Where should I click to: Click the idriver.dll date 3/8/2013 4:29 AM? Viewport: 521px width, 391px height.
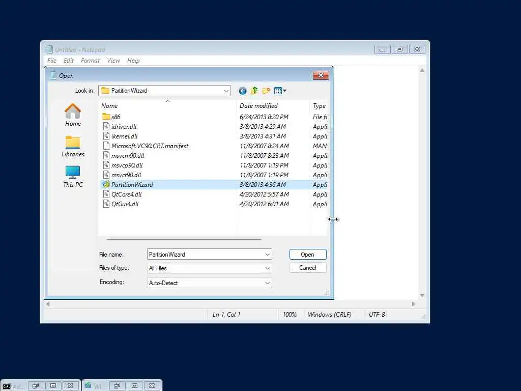pyautogui.click(x=263, y=126)
